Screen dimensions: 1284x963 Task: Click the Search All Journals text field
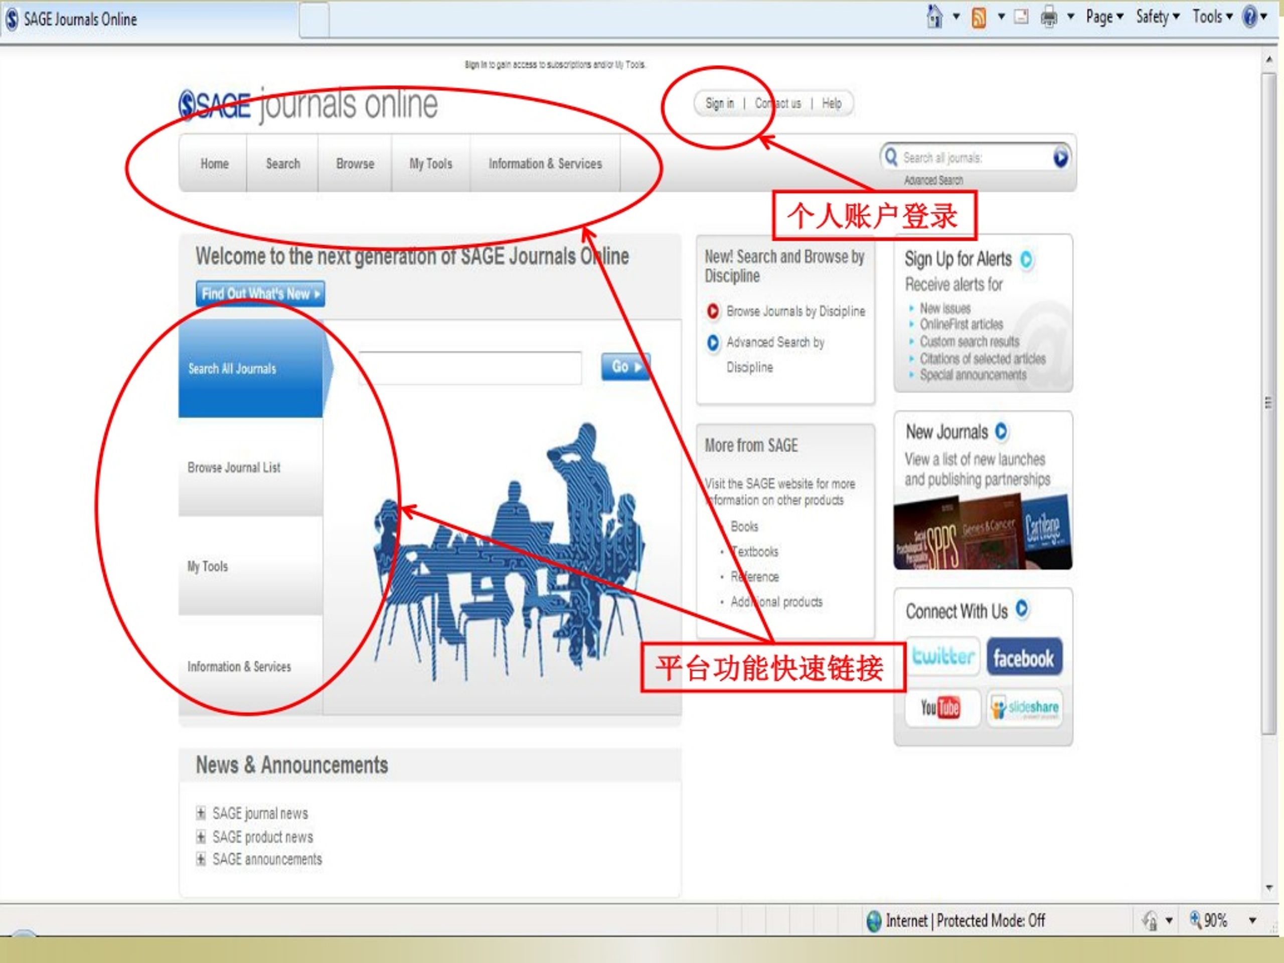(469, 368)
